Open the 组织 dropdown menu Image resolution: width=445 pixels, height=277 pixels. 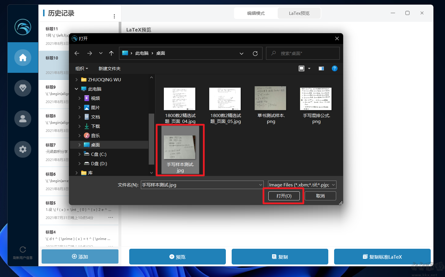coord(81,69)
